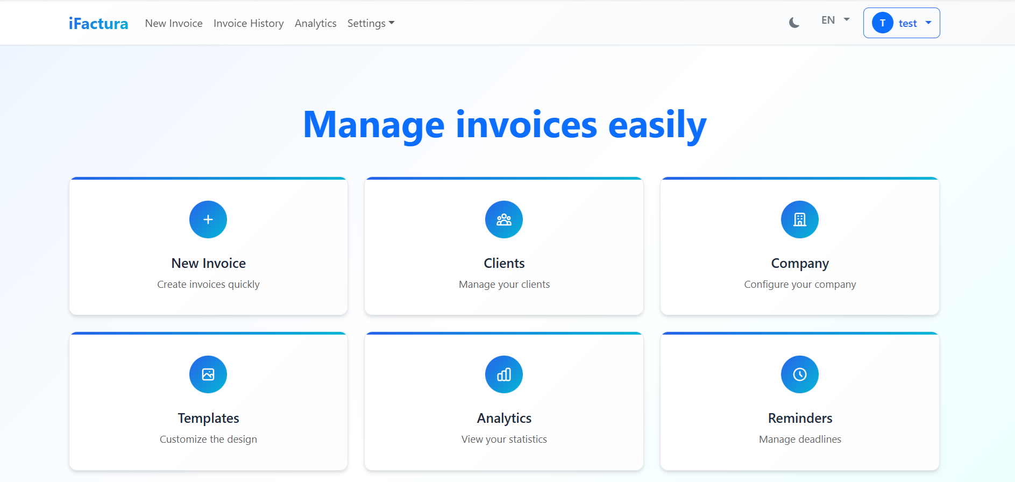Screen dimensions: 1015x482
Task: Click the plus icon for New Invoice
Action: point(208,219)
